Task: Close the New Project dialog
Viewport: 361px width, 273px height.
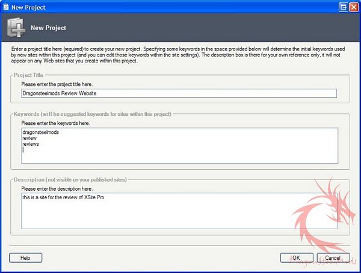Action: [354, 6]
